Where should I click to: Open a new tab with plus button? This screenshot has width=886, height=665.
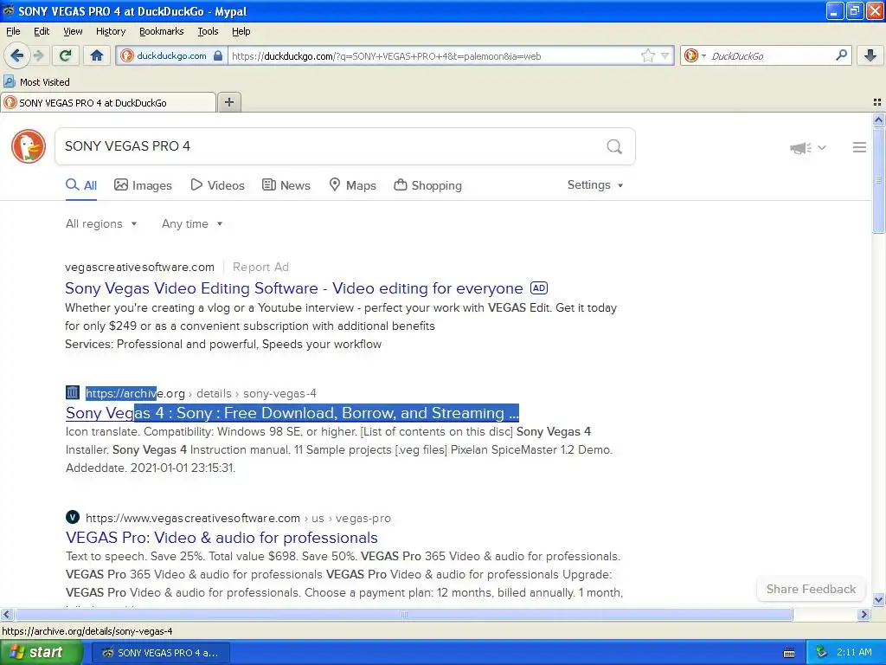tap(228, 102)
